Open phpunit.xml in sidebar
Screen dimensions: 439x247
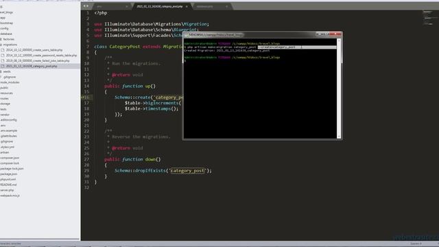coord(8,180)
